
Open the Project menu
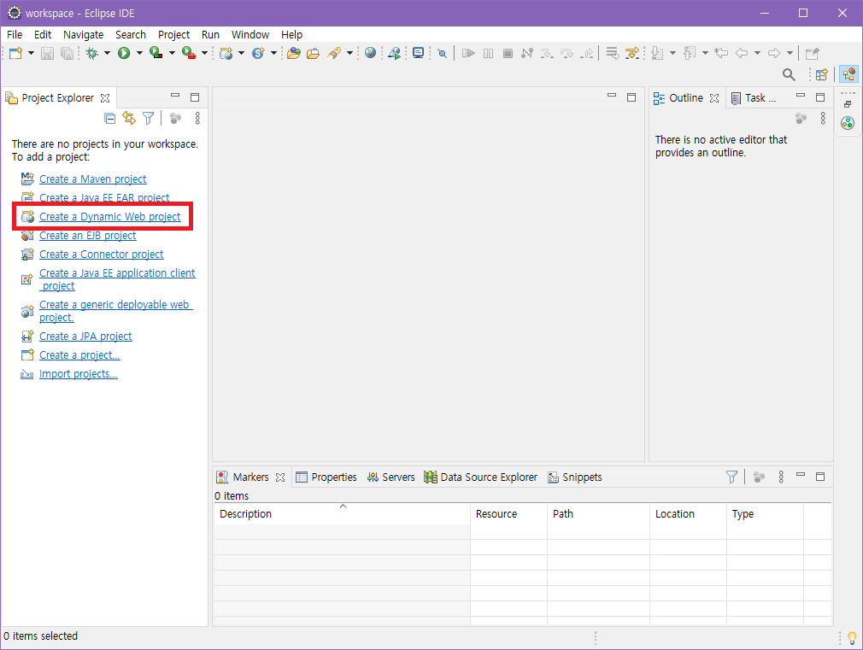[173, 35]
